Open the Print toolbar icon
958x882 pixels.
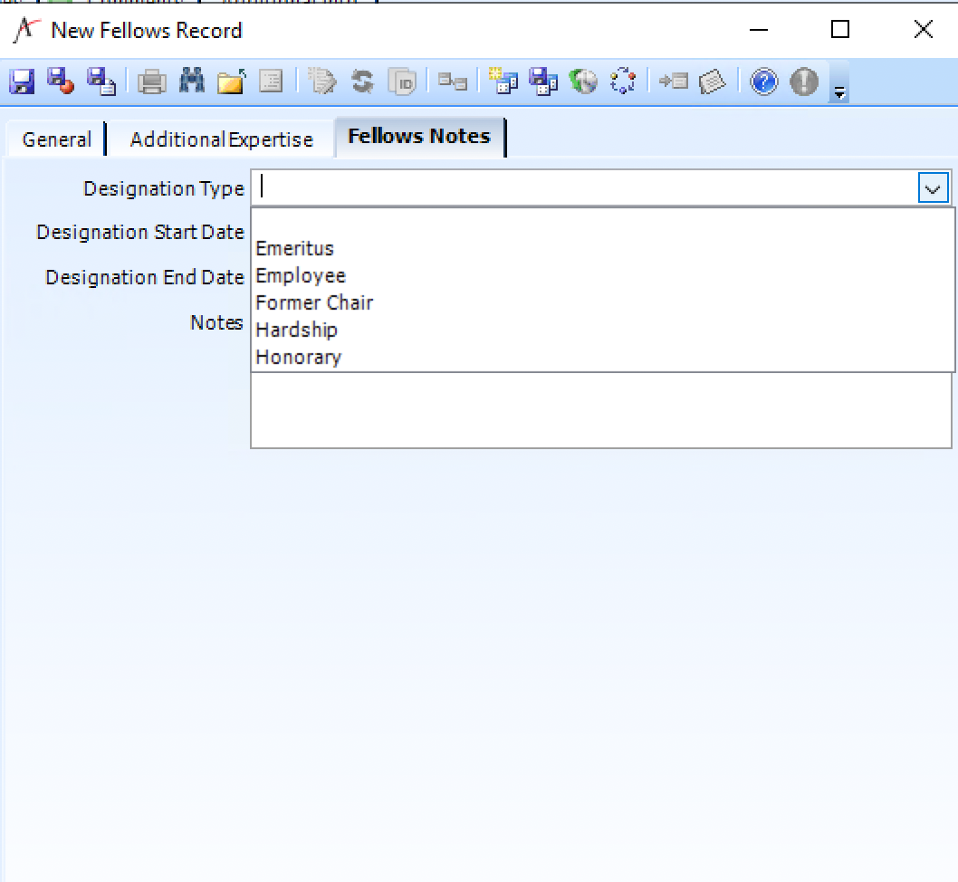[152, 81]
